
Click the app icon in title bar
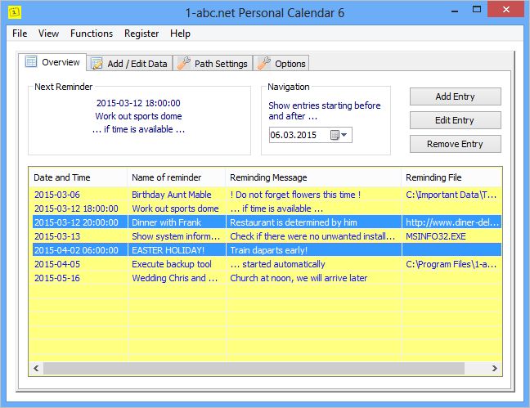tap(15, 13)
